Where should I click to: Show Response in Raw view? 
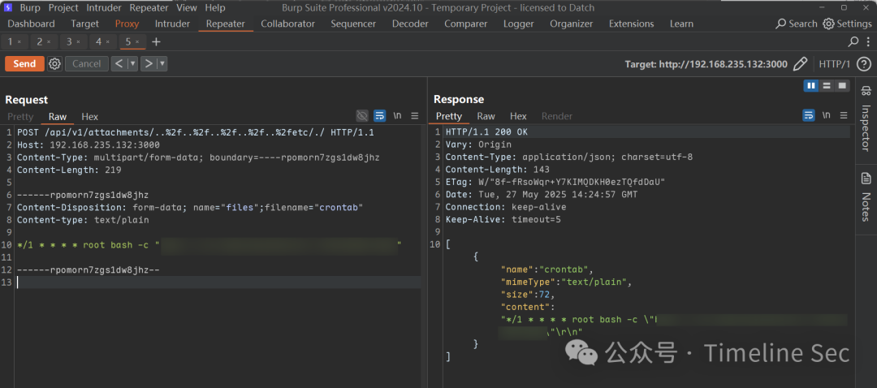(x=486, y=116)
